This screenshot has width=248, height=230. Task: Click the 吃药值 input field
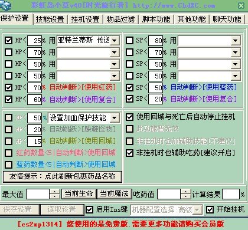tap(169, 194)
